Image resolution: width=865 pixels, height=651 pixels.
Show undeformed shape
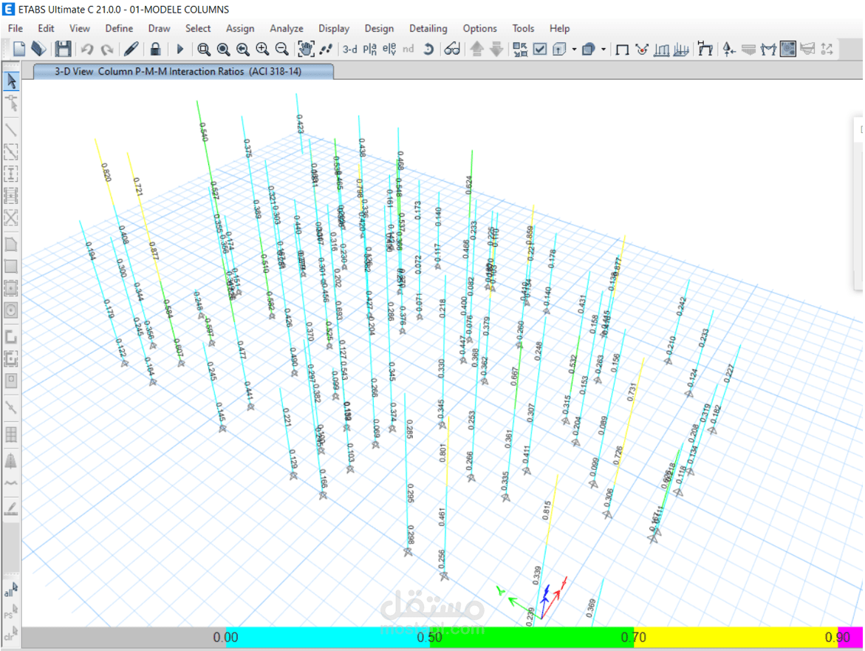click(x=622, y=49)
